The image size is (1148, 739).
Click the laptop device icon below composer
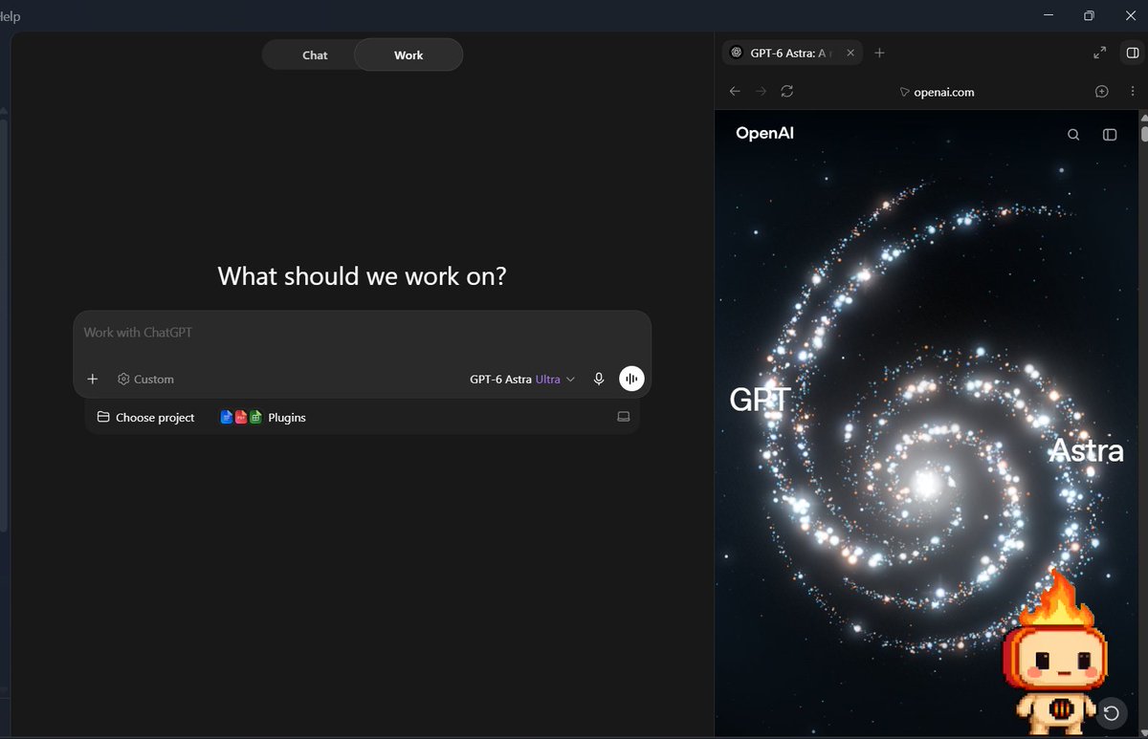(x=624, y=417)
